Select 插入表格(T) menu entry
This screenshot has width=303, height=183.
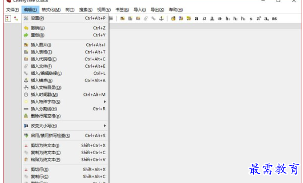tap(65, 52)
